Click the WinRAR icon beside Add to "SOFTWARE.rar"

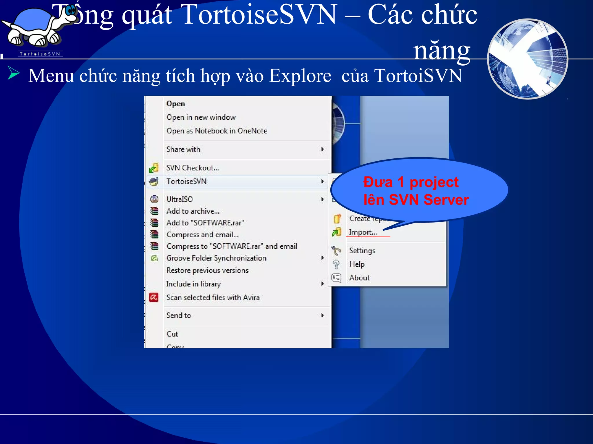point(154,223)
